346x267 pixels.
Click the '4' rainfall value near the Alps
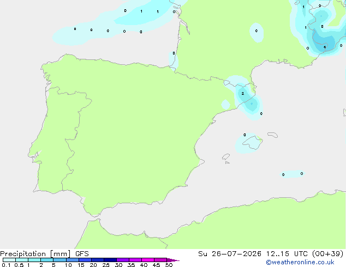[x=325, y=47]
